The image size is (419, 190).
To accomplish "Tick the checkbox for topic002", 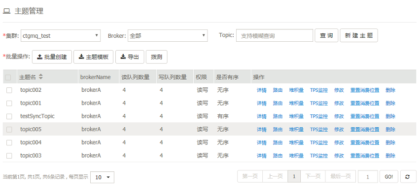I will (x=9, y=90).
